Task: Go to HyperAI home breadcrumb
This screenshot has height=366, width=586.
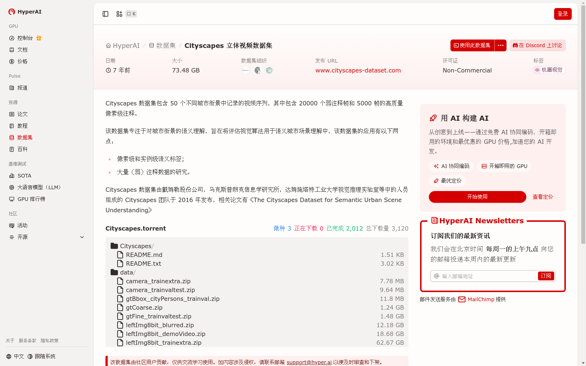Action: pos(123,46)
